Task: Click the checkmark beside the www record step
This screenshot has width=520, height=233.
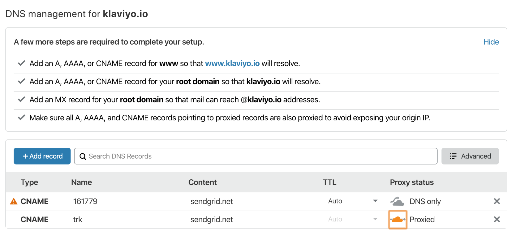Action: (22, 63)
